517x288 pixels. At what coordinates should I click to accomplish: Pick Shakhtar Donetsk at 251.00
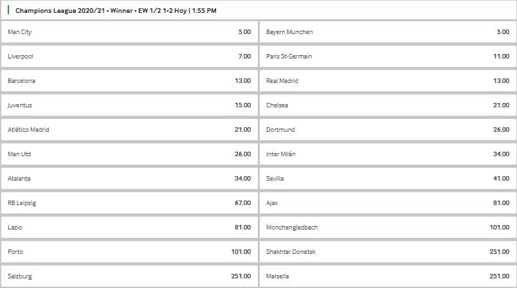(387, 251)
